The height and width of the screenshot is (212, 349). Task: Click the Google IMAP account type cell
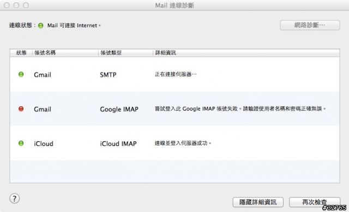tap(119, 109)
